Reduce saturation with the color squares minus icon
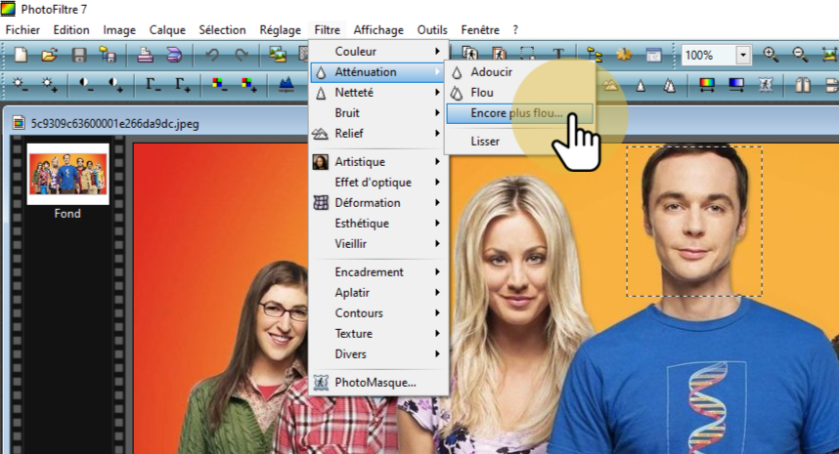 coord(218,84)
